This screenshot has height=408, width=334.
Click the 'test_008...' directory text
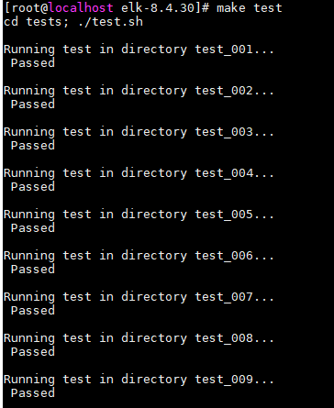click(234, 338)
